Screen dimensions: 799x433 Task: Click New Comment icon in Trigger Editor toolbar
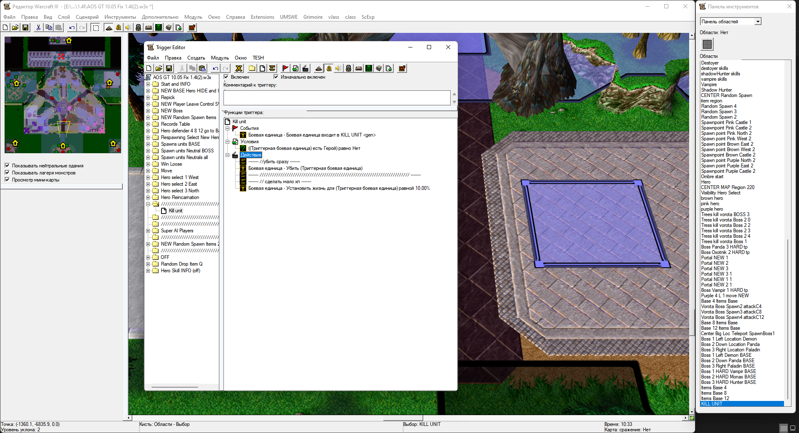click(272, 68)
